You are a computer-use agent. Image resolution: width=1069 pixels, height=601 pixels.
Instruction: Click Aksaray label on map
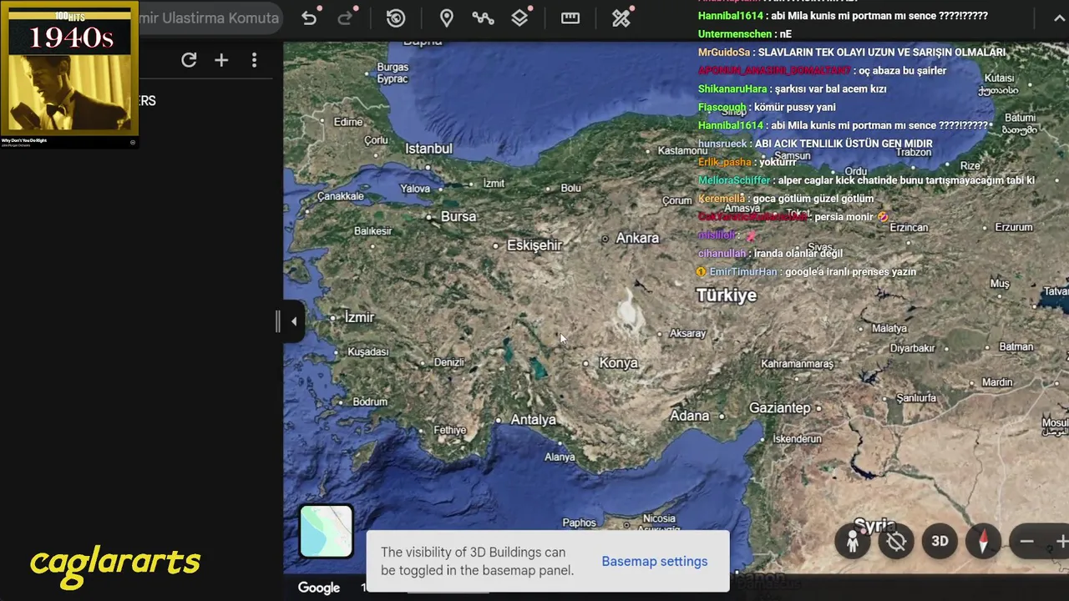[687, 333]
